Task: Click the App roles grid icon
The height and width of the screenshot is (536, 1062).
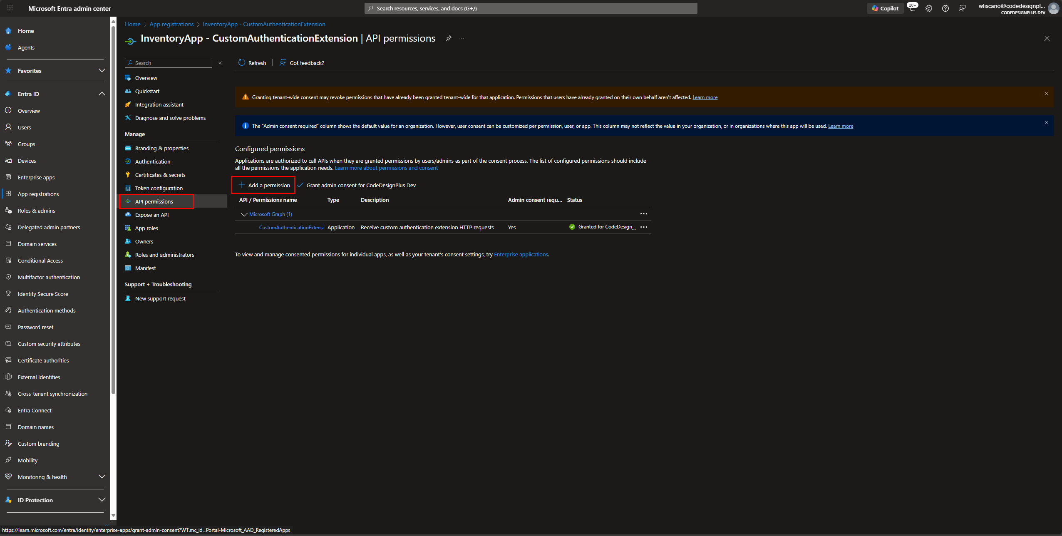Action: pyautogui.click(x=128, y=228)
